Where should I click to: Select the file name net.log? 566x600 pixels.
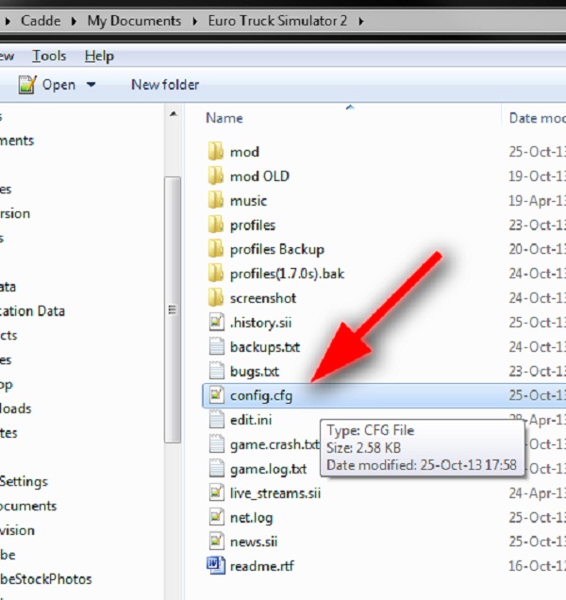[252, 518]
